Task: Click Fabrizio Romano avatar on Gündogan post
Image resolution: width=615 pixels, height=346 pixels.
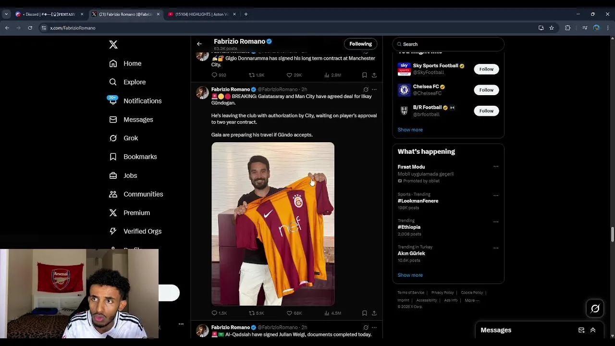Action: 202,93
